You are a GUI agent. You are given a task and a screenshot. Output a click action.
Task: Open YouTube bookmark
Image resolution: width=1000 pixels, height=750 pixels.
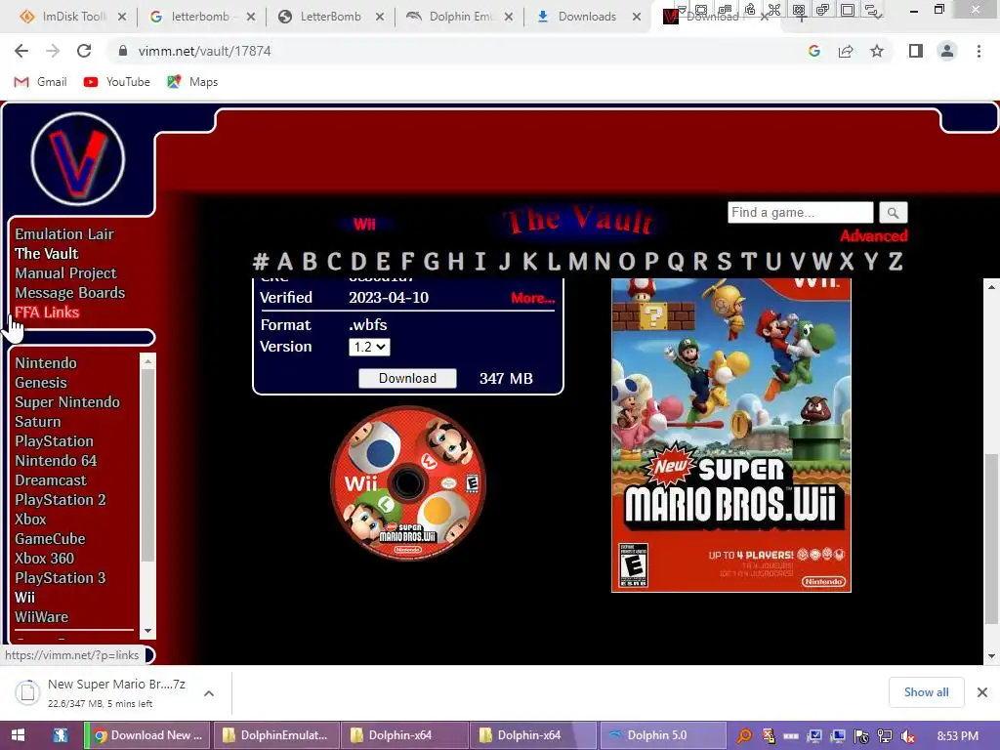coord(117,82)
